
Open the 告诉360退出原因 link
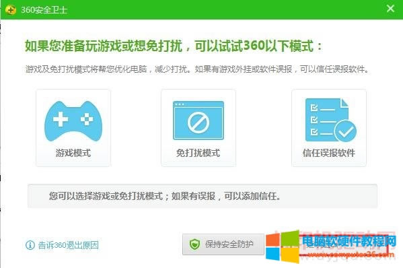point(69,245)
